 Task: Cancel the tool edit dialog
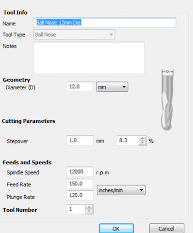(x=167, y=229)
